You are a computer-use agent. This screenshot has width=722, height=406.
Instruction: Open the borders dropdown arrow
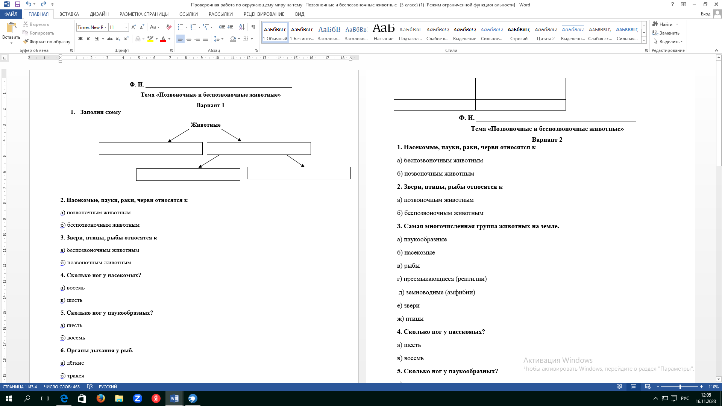point(252,39)
